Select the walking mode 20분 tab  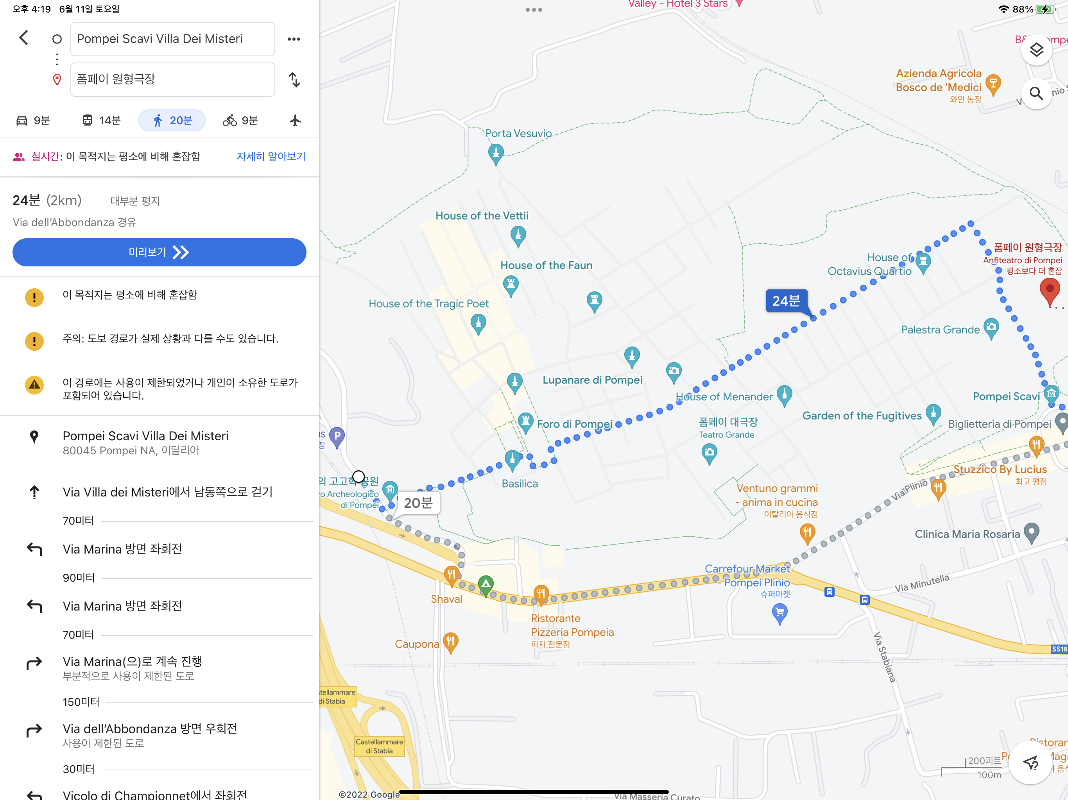click(172, 120)
